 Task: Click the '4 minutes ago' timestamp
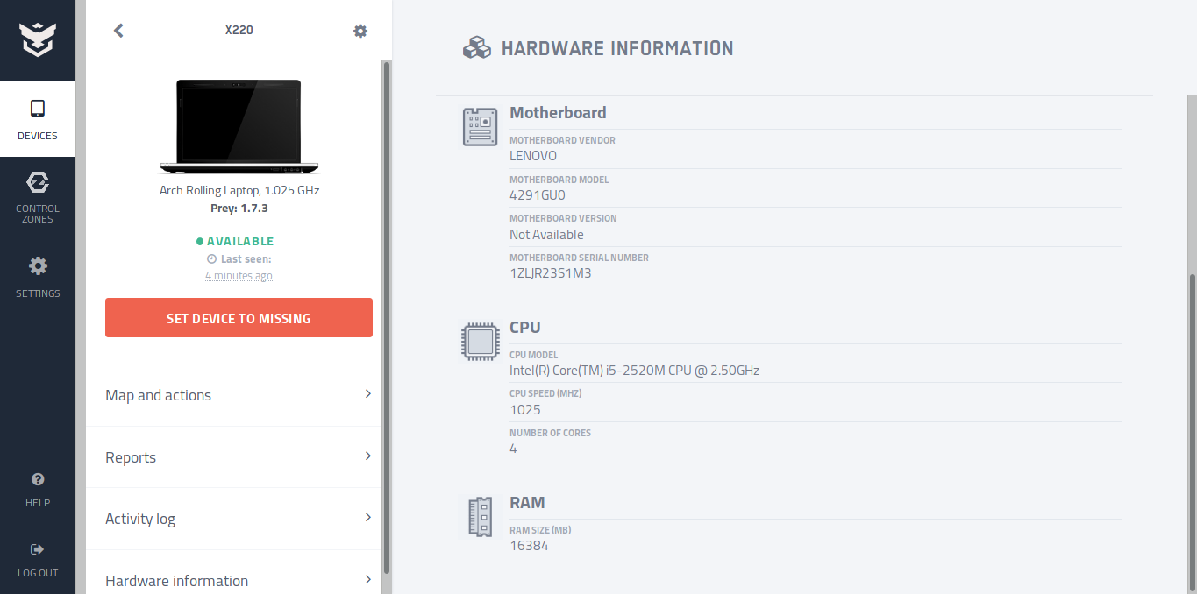click(239, 276)
